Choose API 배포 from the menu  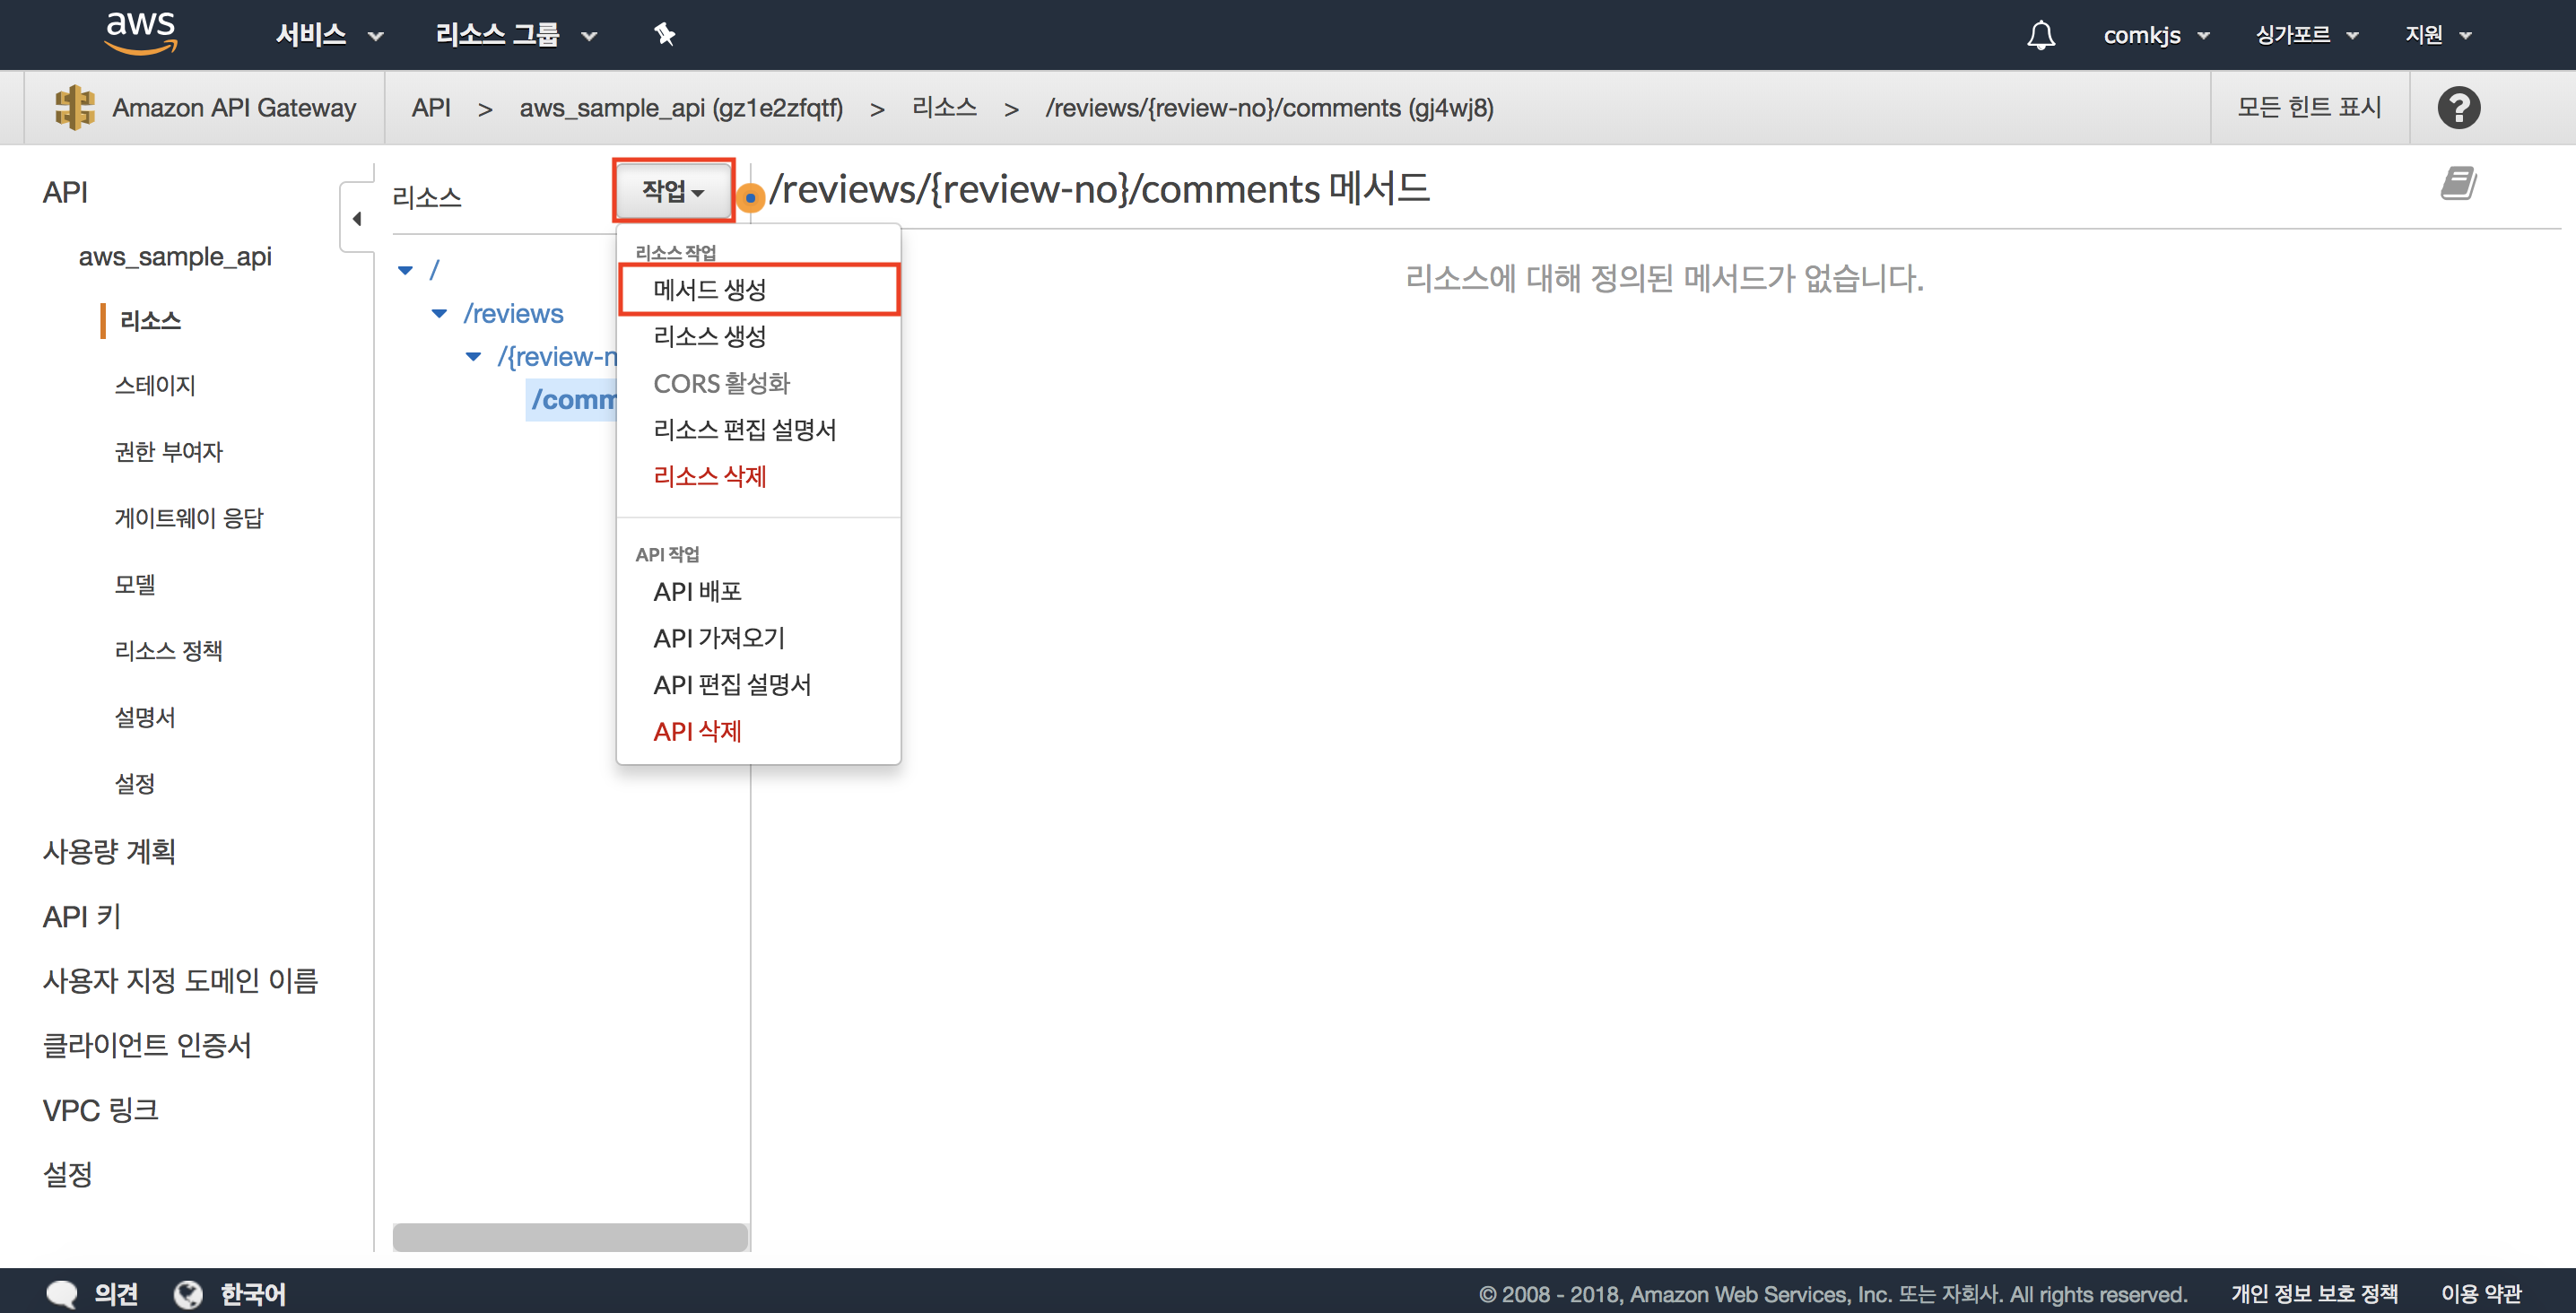pyautogui.click(x=697, y=591)
